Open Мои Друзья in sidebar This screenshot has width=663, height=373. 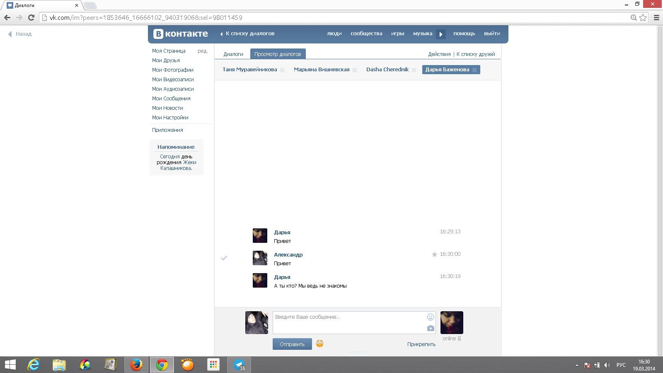coord(166,61)
